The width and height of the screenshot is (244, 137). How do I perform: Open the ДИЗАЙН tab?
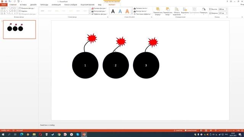click(33, 5)
